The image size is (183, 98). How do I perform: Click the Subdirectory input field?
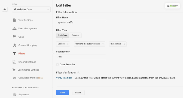[x=81, y=57]
